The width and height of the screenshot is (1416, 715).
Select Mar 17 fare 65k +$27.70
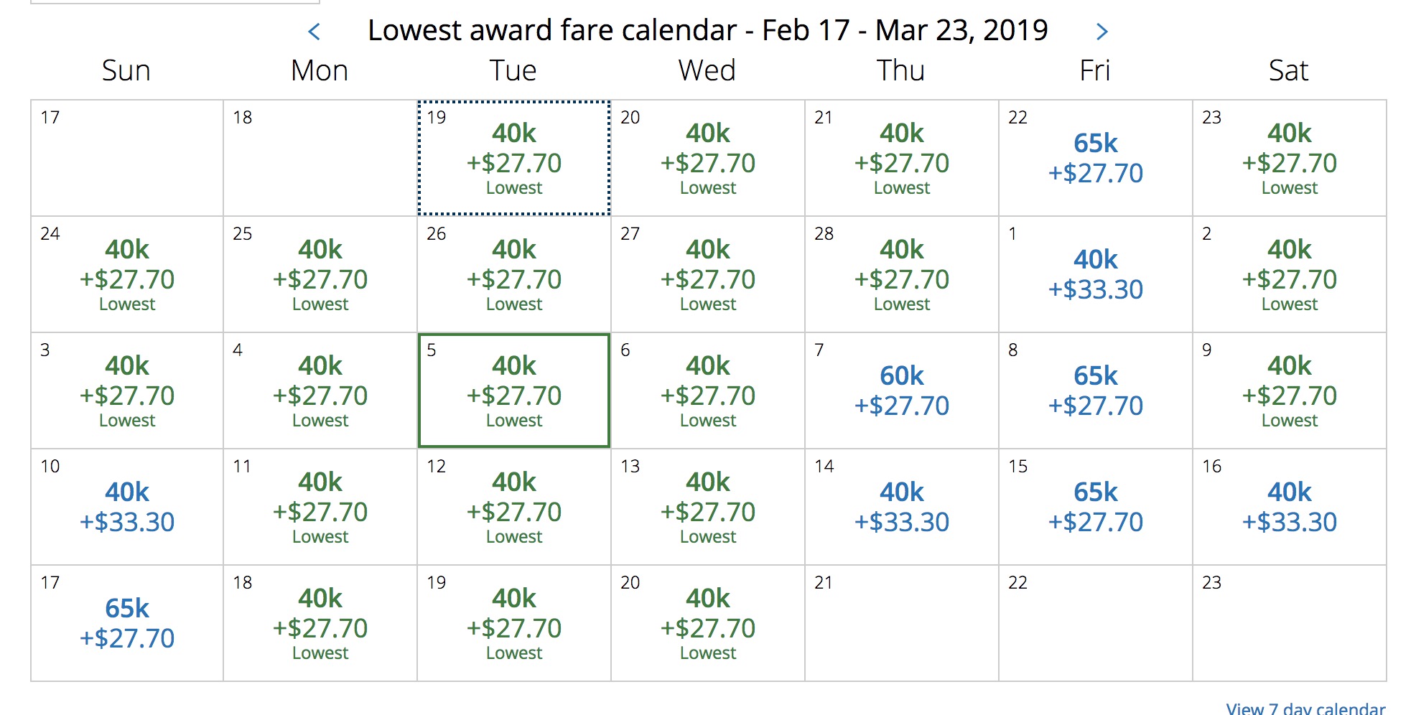pyautogui.click(x=127, y=624)
